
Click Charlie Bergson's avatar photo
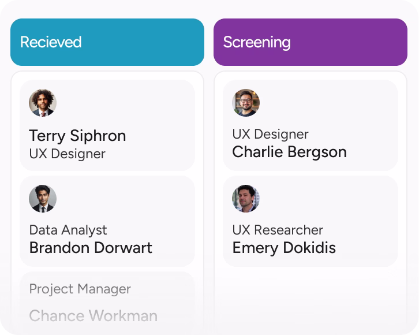point(246,103)
